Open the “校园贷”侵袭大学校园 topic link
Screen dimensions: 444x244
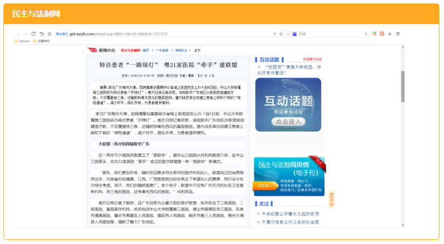289,70
